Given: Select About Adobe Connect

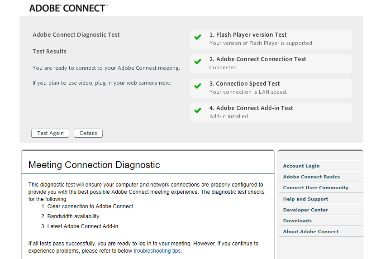Looking at the screenshot, I should 311,232.
